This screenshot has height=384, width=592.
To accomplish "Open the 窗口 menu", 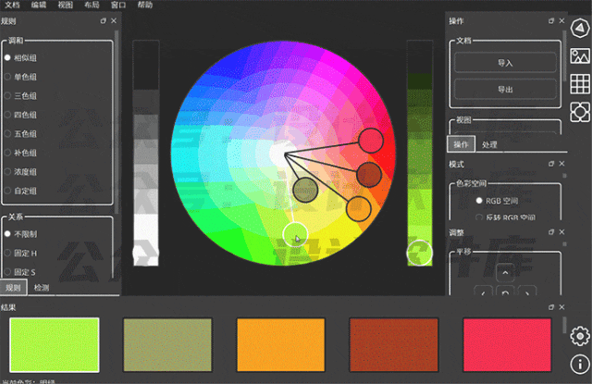I will point(118,5).
